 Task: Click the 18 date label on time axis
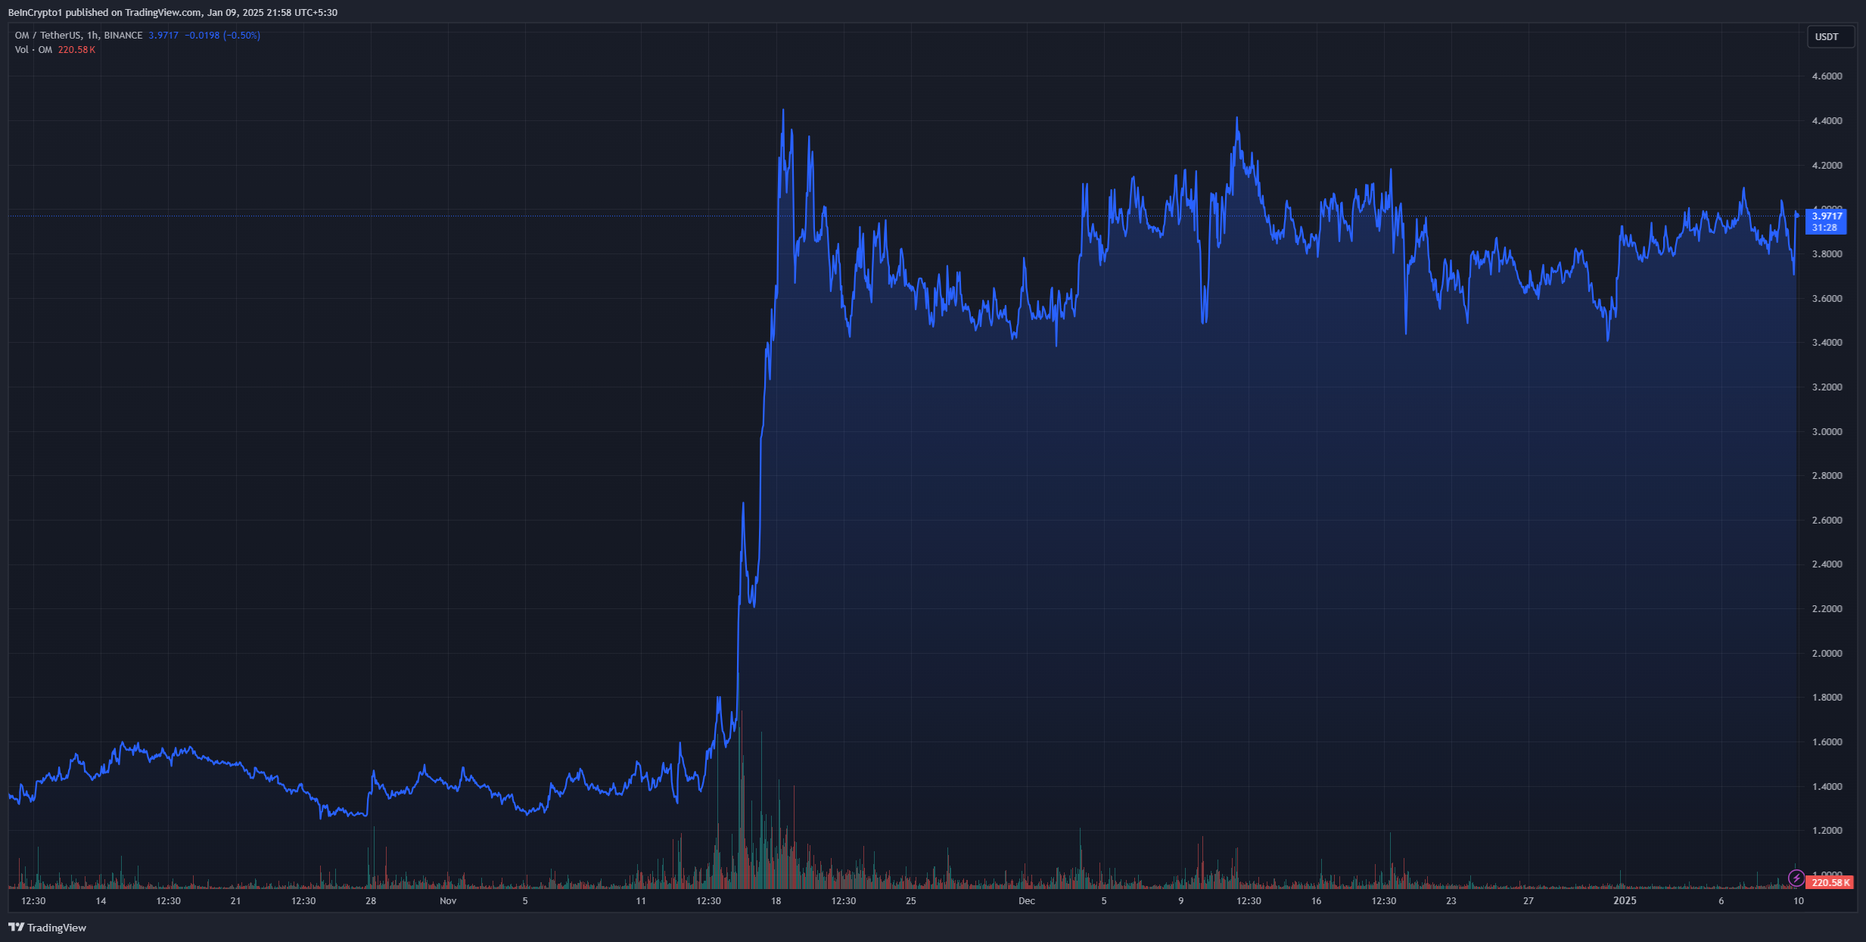(776, 901)
